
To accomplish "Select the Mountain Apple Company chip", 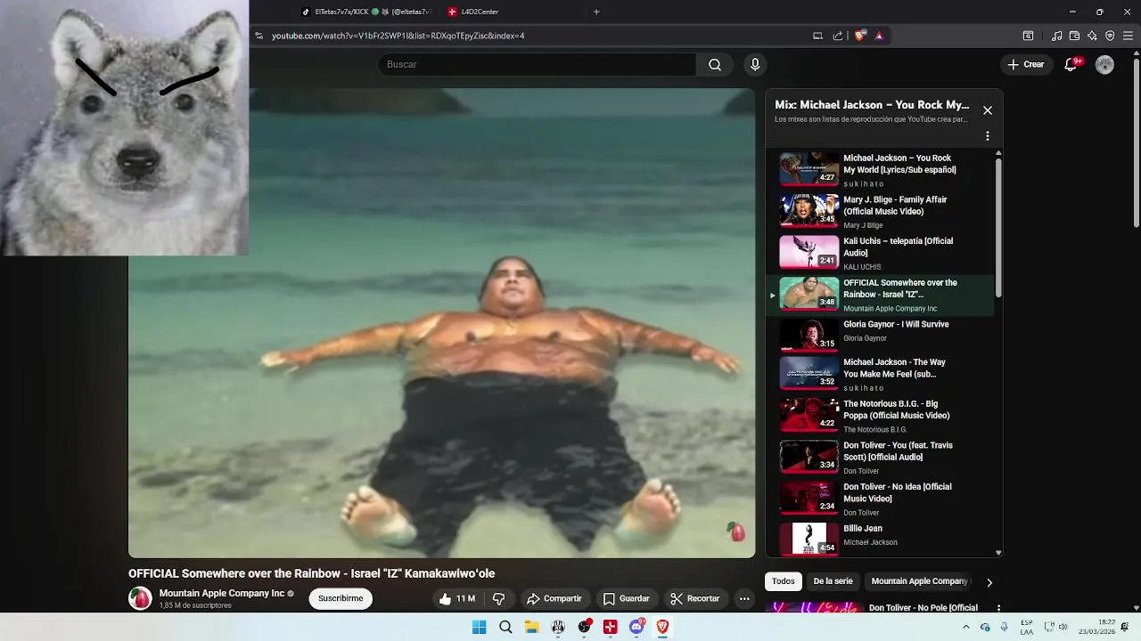I will pyautogui.click(x=919, y=581).
